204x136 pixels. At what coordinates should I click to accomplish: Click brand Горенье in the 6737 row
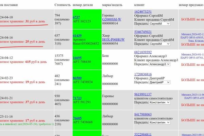point(108,15)
